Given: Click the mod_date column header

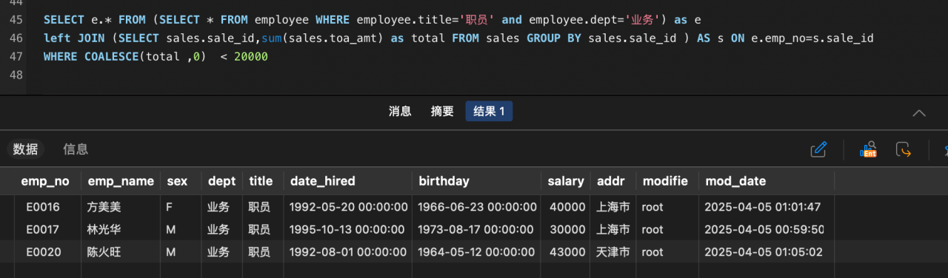Looking at the screenshot, I should 767,181.
